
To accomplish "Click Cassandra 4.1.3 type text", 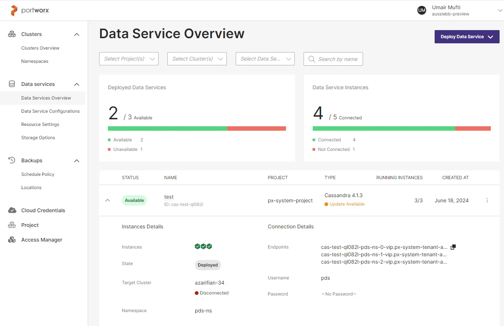I will [344, 195].
